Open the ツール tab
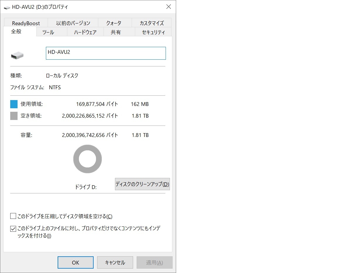The height and width of the screenshot is (273, 337). click(48, 32)
